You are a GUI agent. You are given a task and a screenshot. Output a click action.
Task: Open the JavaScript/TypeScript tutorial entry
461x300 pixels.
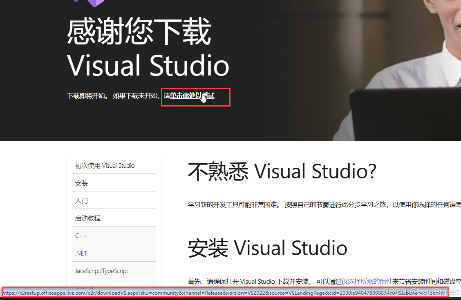coord(114,271)
